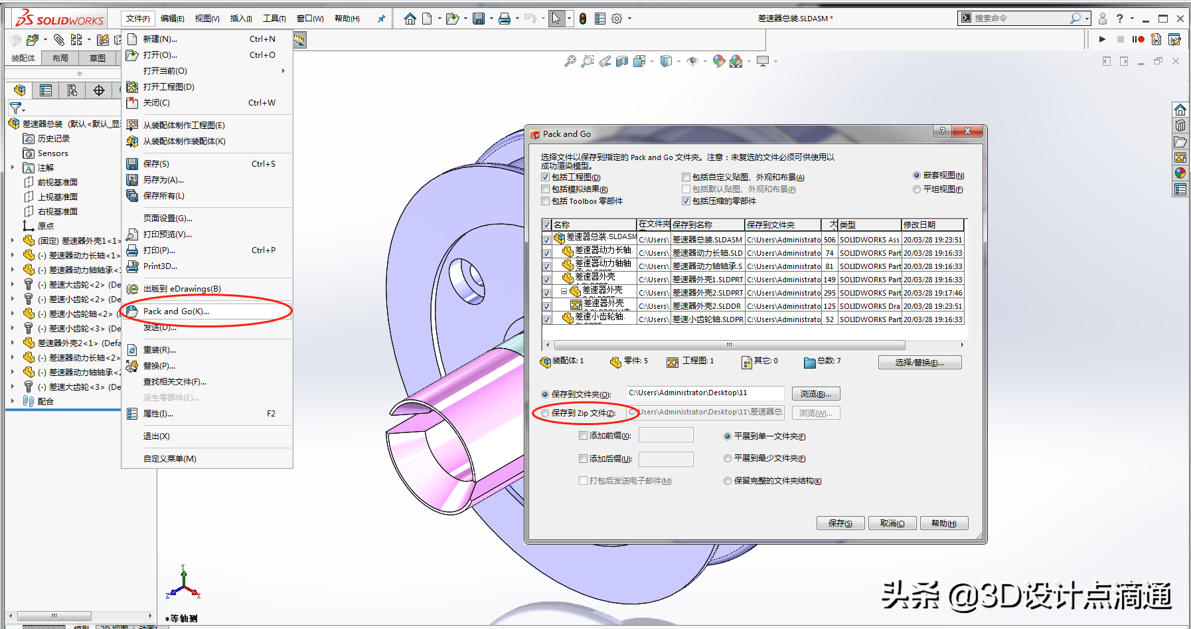This screenshot has width=1191, height=629.
Task: Choose 另存为(A)... menu item
Action: tap(207, 179)
